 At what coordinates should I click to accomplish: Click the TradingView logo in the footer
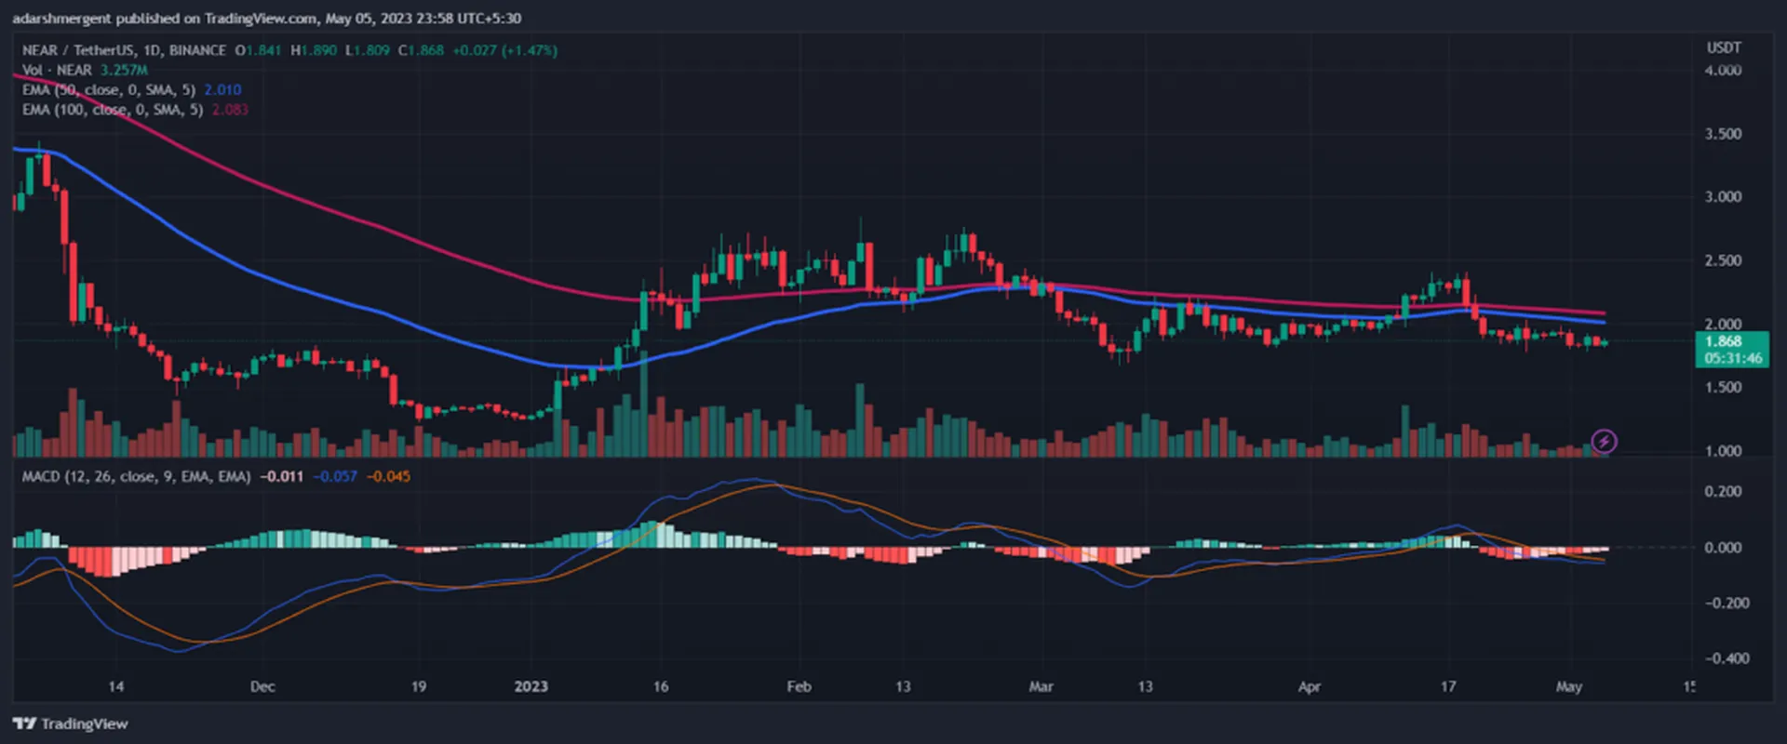click(x=71, y=724)
